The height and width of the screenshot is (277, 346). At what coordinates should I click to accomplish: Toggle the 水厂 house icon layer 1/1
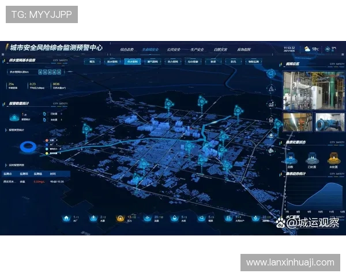[x=66, y=219]
